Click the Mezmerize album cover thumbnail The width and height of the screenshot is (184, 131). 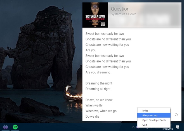(95, 15)
